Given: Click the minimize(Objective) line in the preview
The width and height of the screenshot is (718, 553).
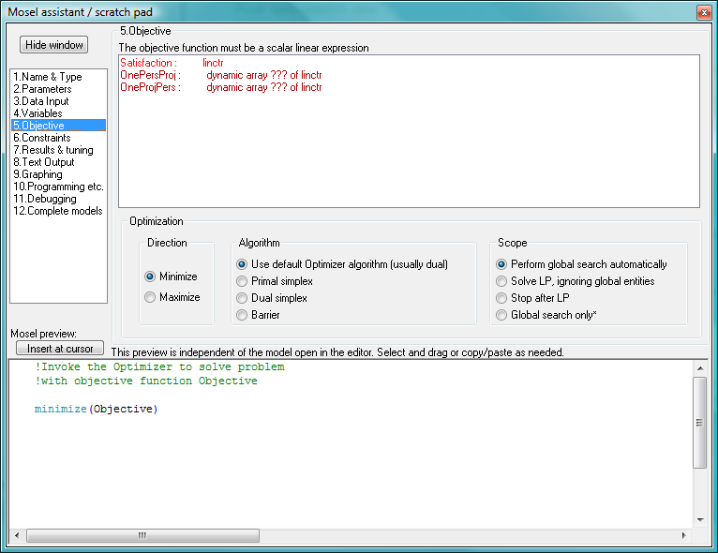Looking at the screenshot, I should point(96,410).
